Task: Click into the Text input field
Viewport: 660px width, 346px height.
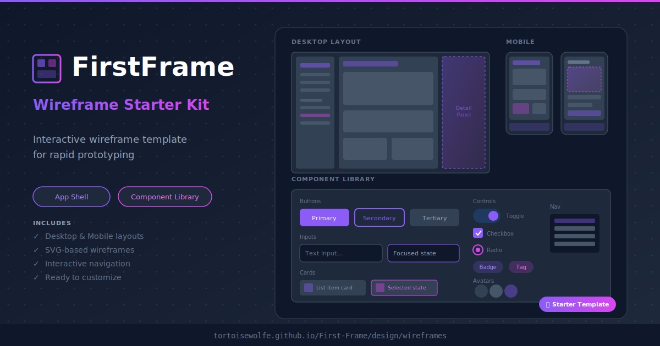Action: (341, 253)
